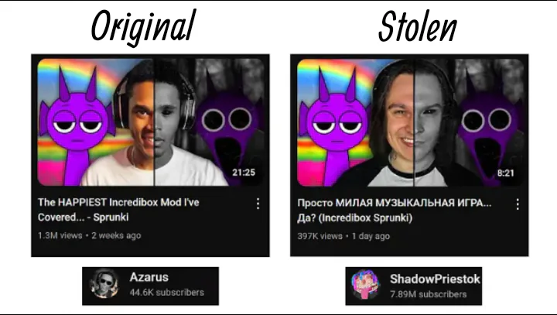Open the original video thumbnail with headphones

(x=151, y=122)
